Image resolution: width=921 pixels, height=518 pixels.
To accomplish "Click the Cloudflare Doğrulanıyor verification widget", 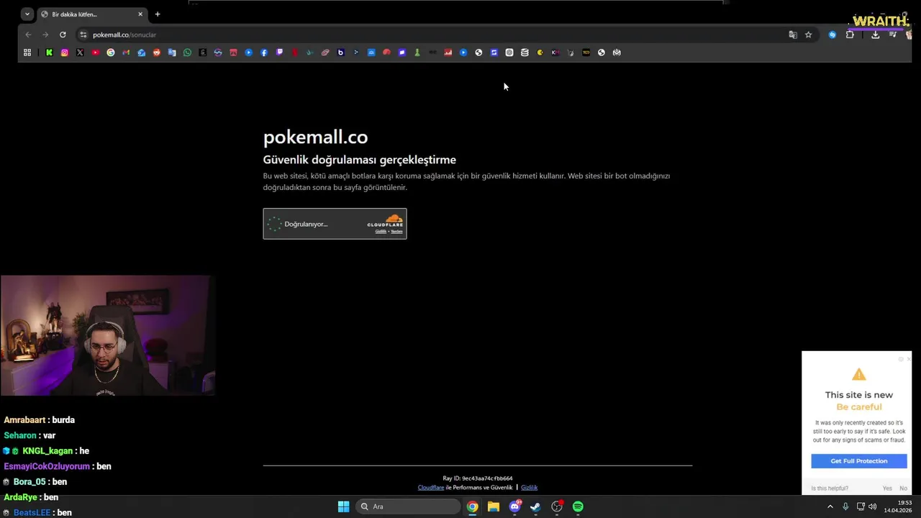I will pyautogui.click(x=335, y=224).
